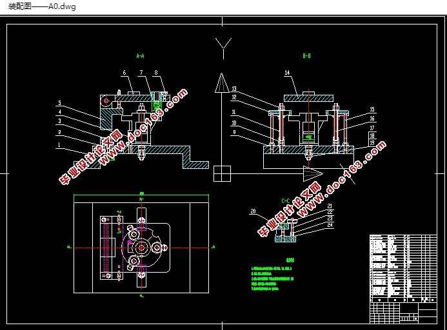
Task: Click part number 5 on left side
Action: point(59,103)
